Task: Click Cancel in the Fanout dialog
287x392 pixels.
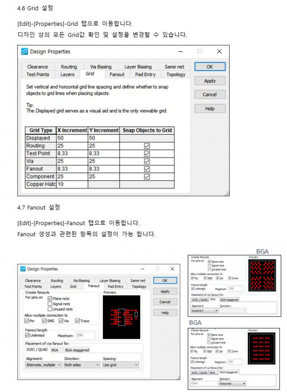Action: pos(165,302)
